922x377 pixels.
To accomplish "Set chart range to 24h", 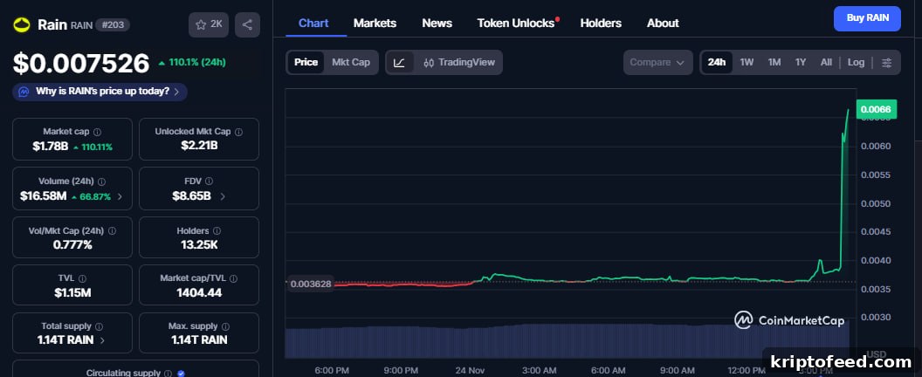I will click(717, 62).
